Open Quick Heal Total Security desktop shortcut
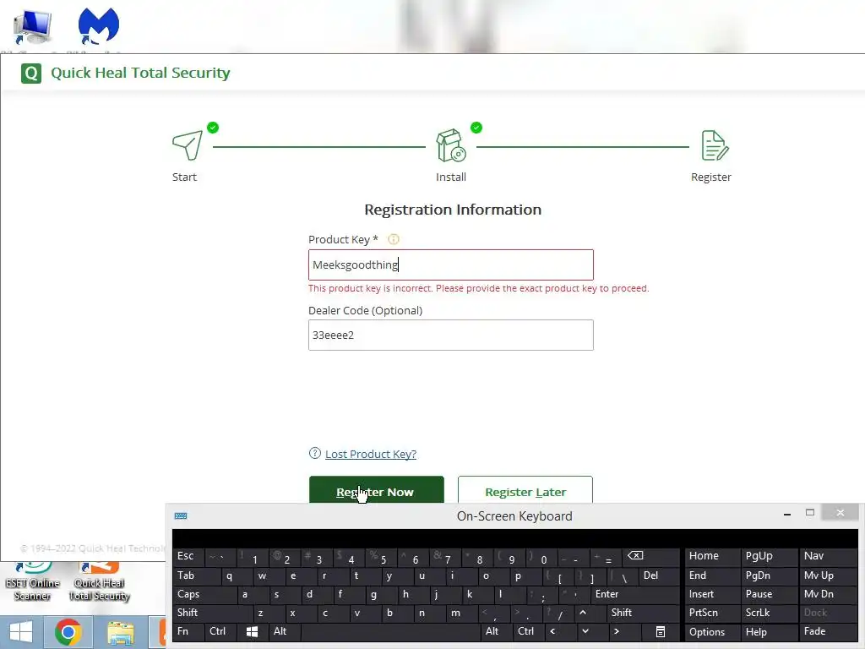This screenshot has height=649, width=865. click(100, 581)
